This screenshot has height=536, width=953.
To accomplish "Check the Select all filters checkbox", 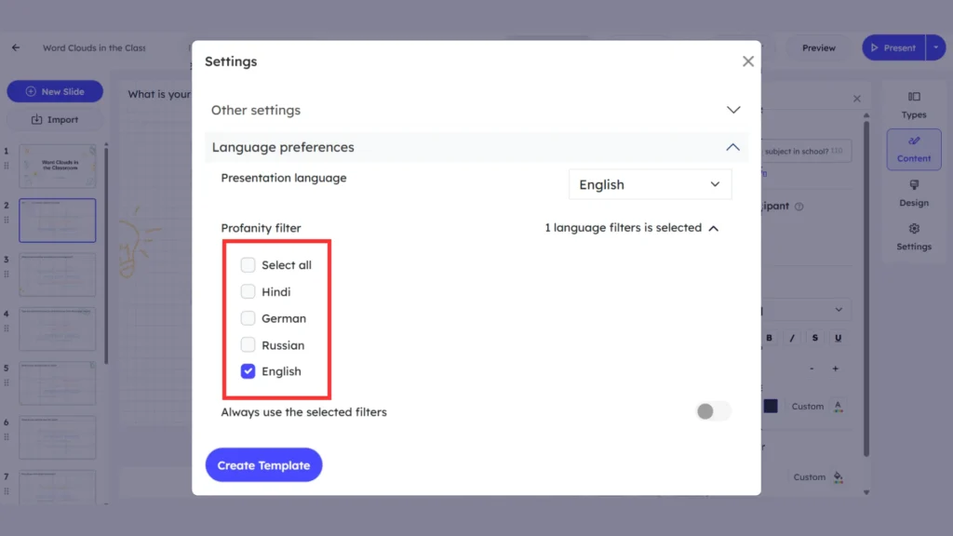I will (x=248, y=264).
